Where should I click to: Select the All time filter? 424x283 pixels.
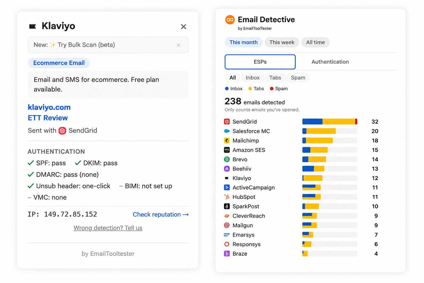pos(316,42)
